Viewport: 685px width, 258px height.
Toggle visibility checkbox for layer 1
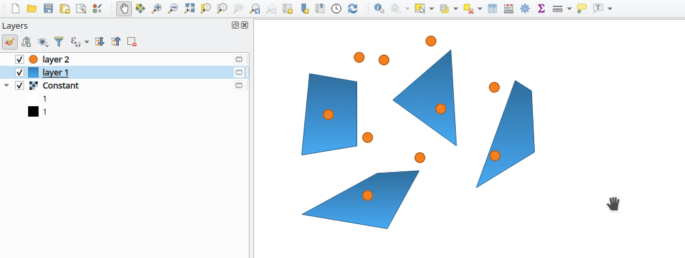pos(19,72)
